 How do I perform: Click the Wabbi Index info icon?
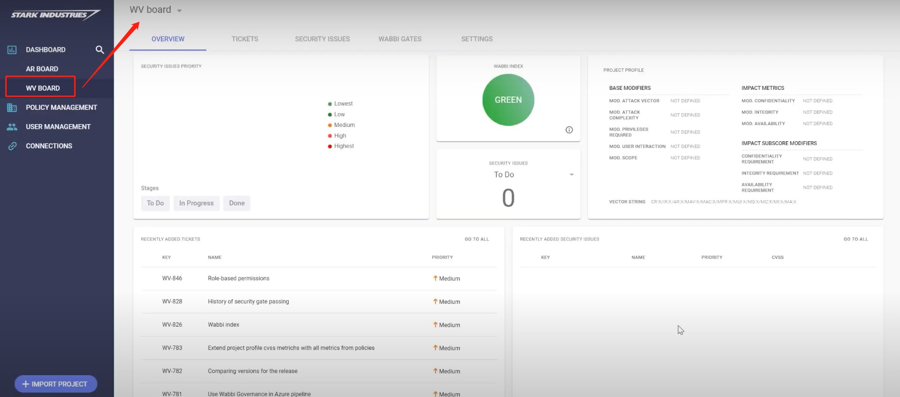[569, 130]
